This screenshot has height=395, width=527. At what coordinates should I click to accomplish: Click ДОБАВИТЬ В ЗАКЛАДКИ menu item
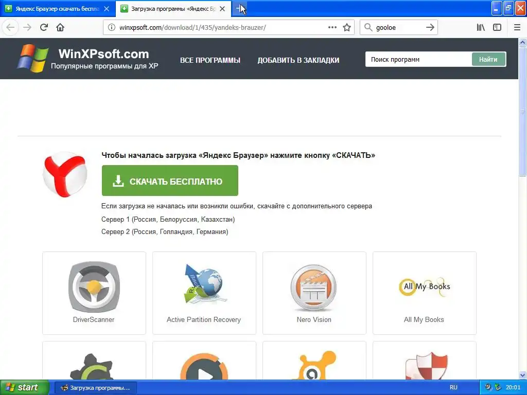(298, 60)
